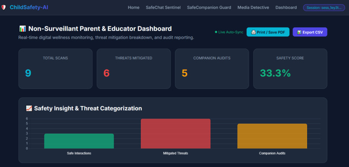
Task: Click the 33.3% safety score value
Action: coord(275,73)
